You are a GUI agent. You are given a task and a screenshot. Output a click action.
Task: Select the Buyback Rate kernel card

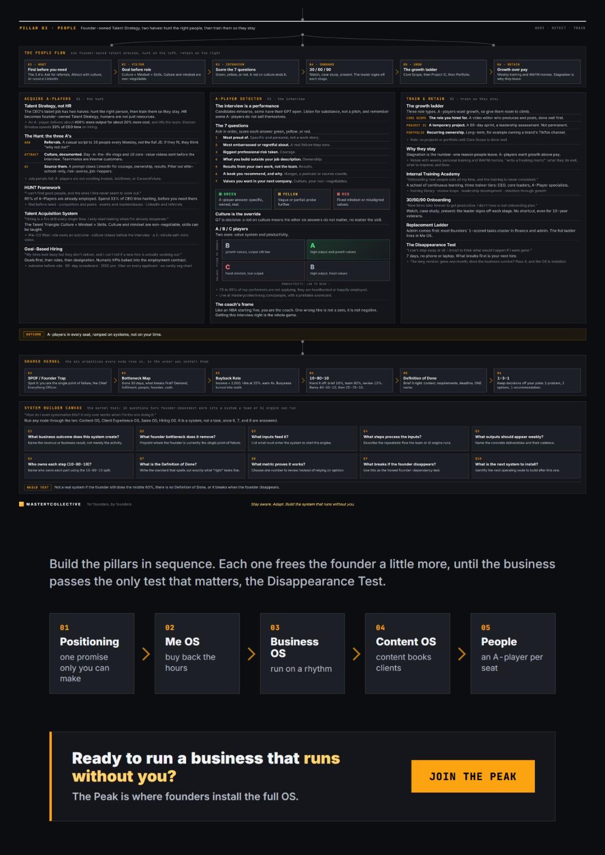255,380
